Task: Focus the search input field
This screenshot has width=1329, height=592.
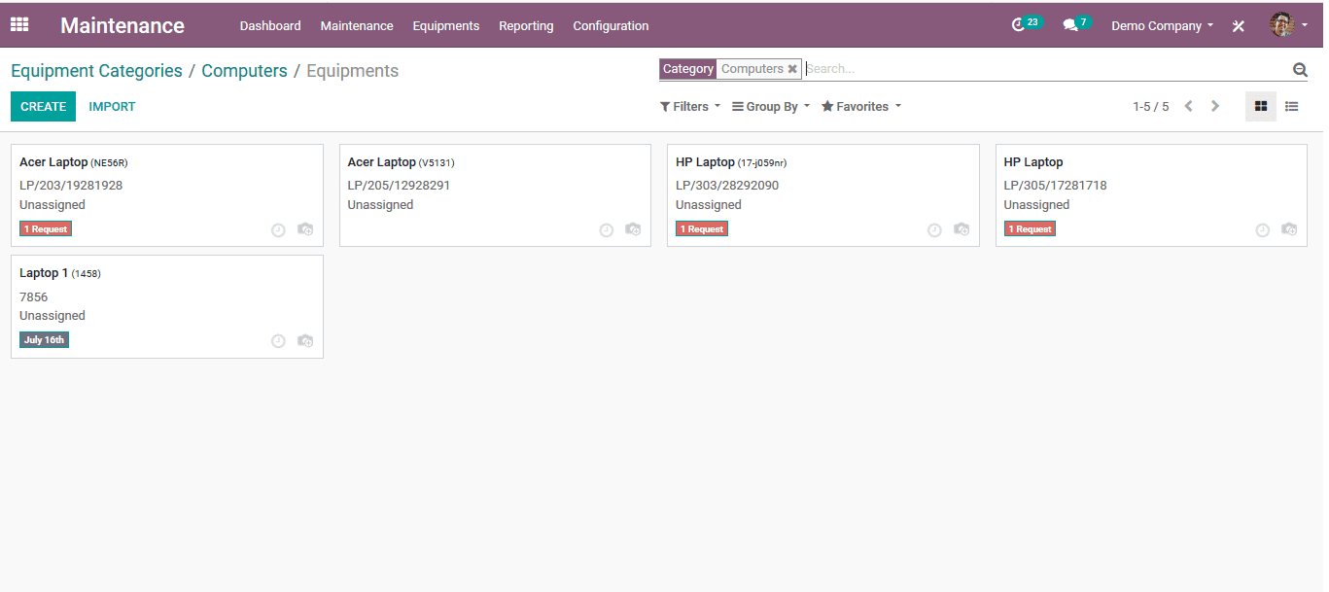Action: [x=1046, y=69]
